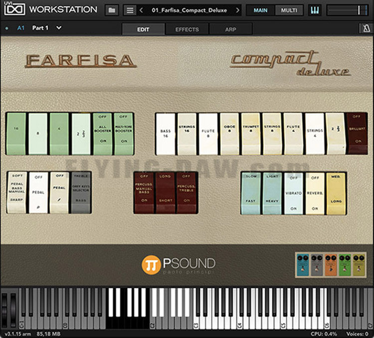
Task: Go to next preset with right arrow
Action: (x=237, y=10)
